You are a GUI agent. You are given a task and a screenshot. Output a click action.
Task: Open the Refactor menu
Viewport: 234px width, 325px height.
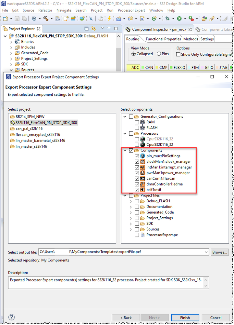[45, 10]
